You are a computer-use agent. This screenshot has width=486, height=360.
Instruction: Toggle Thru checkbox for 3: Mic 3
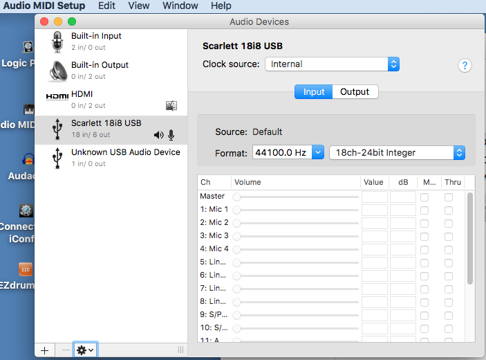(x=449, y=237)
